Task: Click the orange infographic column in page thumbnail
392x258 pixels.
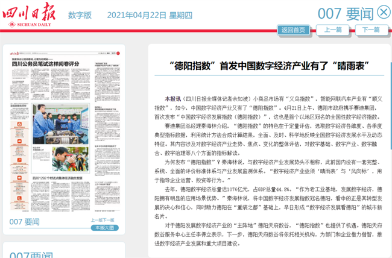Action: pos(19,165)
